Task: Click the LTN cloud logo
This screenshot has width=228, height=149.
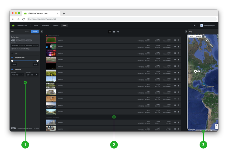Action: click(x=13, y=25)
